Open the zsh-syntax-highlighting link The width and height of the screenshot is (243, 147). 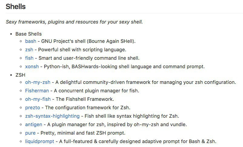pyautogui.click(x=52, y=116)
